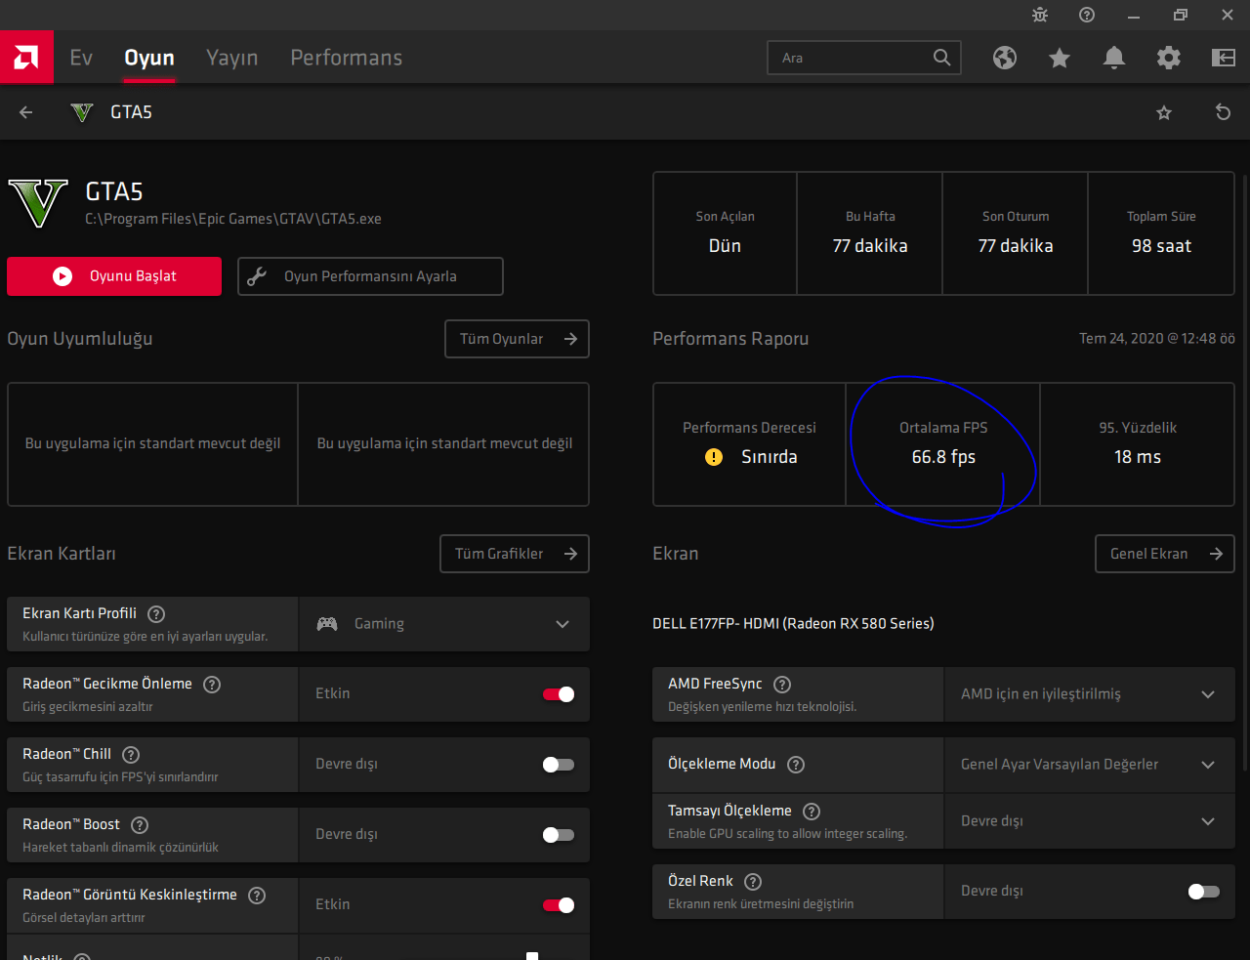Viewport: 1250px width, 960px height.
Task: Click the search magnifier icon
Action: pos(941,58)
